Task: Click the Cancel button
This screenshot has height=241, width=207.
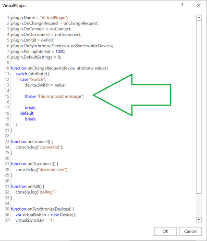Action: point(190,231)
